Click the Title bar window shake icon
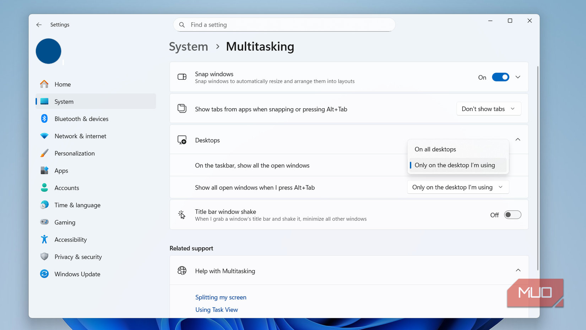 181,215
